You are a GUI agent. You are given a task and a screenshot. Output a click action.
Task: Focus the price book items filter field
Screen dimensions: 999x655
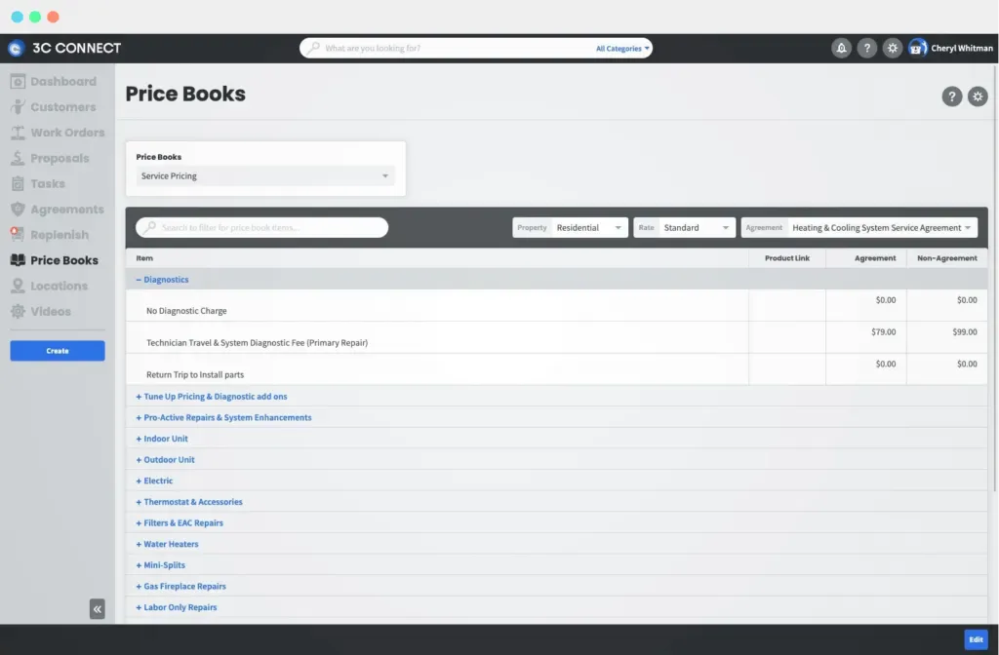[x=261, y=227]
